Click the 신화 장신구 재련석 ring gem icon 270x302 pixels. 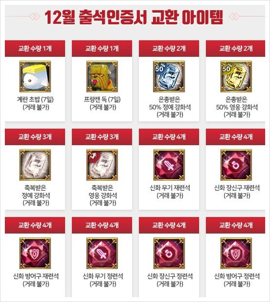pos(236,165)
